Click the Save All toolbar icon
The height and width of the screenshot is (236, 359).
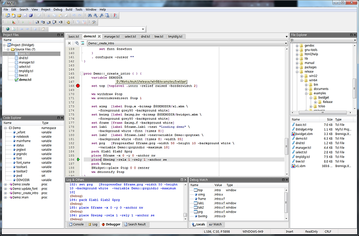pyautogui.click(x=31, y=16)
